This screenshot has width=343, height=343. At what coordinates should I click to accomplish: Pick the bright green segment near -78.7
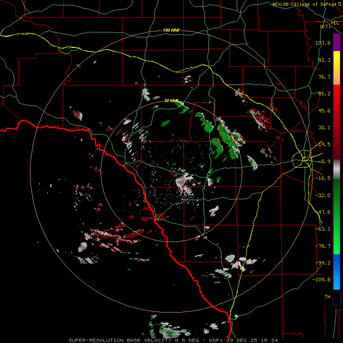pos(337,245)
